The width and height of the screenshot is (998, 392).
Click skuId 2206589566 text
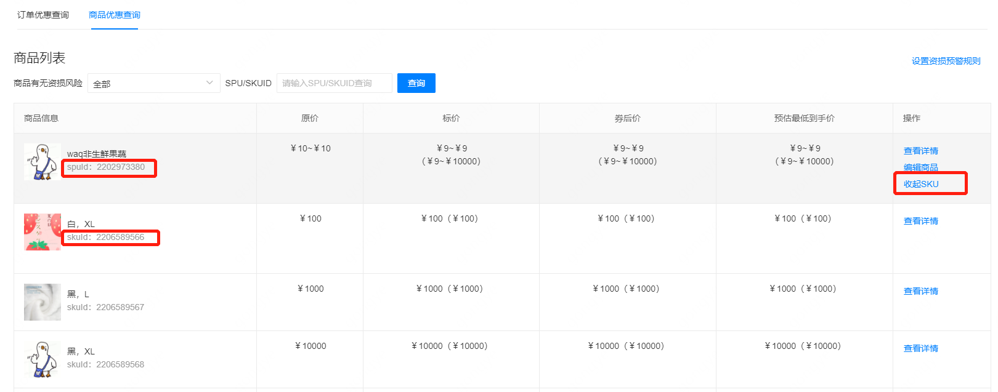(x=106, y=237)
